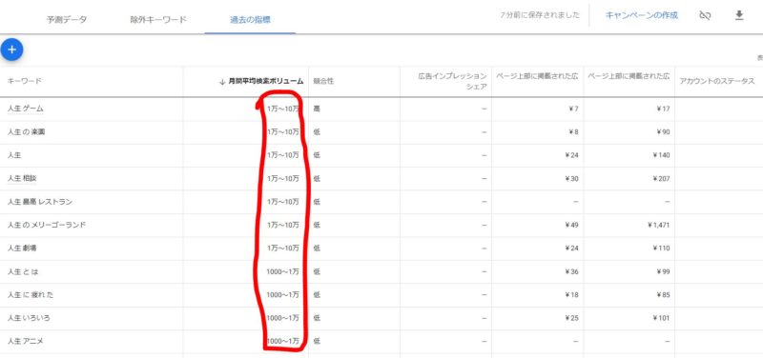Click the ¥90 bid for 人生 の 楽園
Viewport: 763px width, 358px height.
[664, 131]
